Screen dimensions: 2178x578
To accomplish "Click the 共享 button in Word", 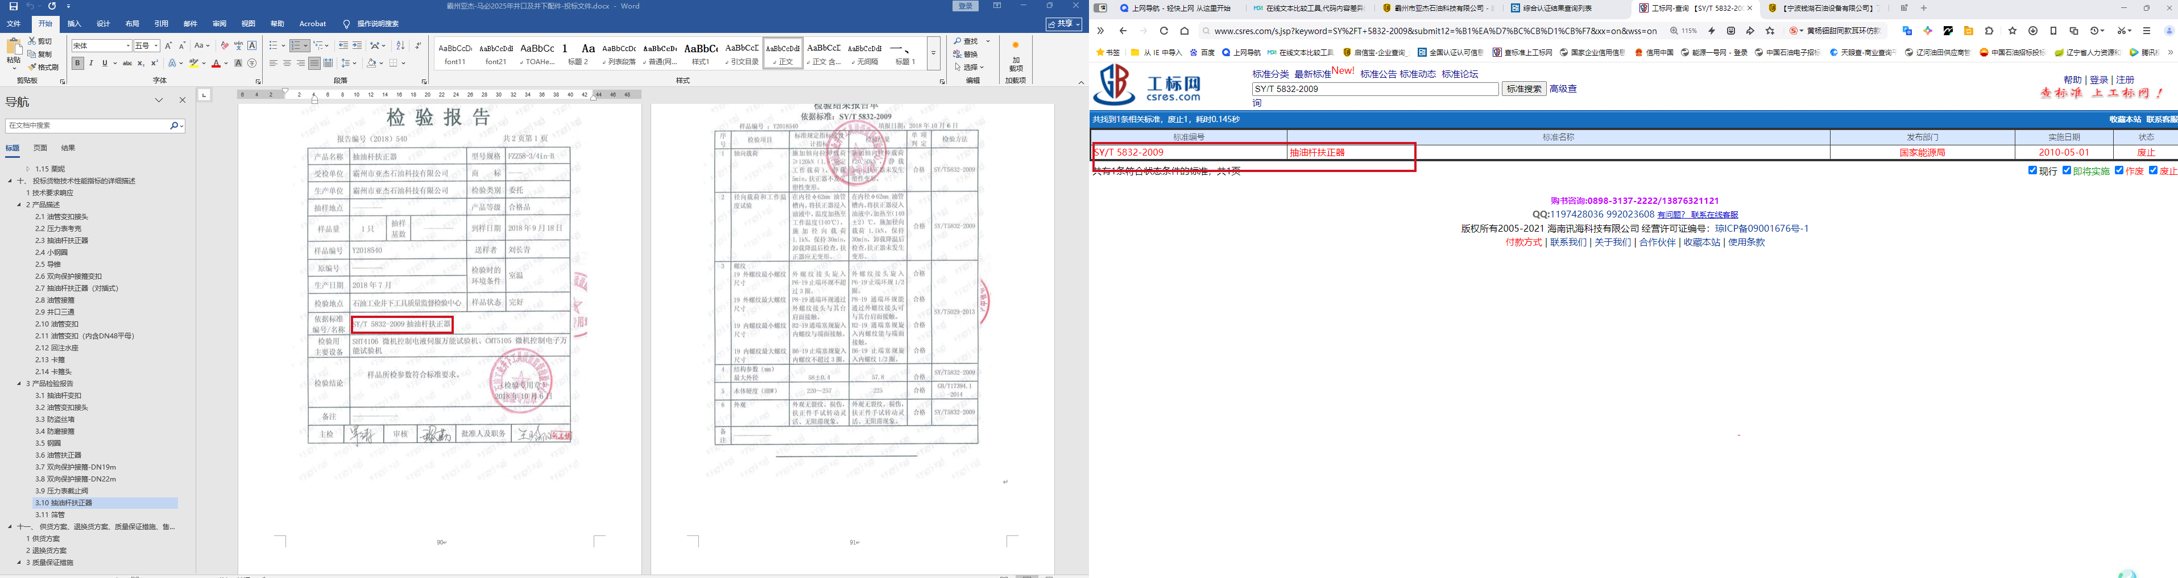I will click(1063, 24).
